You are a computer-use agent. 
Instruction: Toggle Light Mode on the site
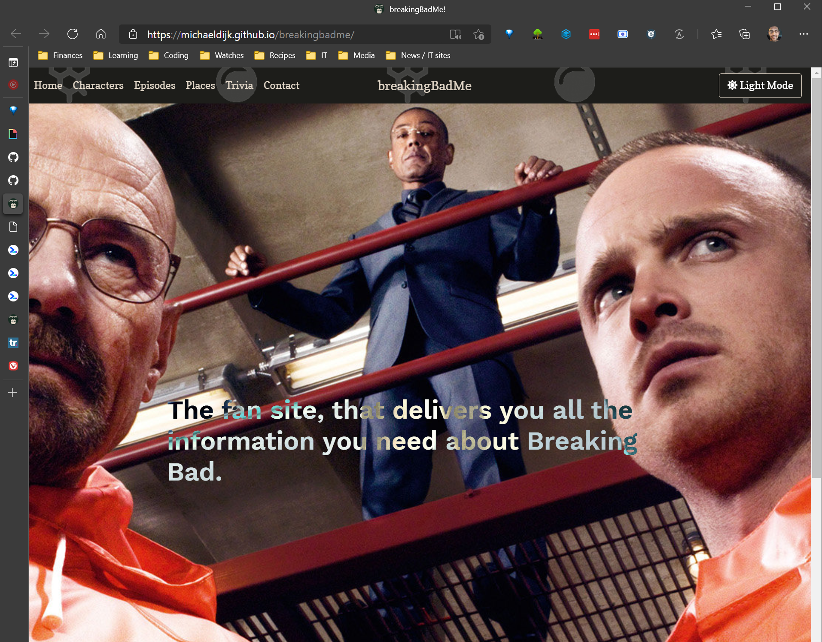[x=760, y=85]
